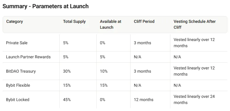Click Private Sale's 3 months cliff cell

[x=143, y=43]
